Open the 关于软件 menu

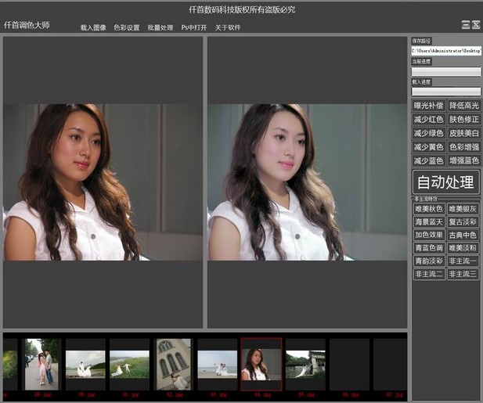click(x=228, y=27)
